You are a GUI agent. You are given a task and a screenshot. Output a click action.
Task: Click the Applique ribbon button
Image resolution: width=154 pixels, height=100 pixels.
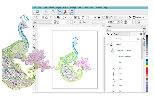point(46,12)
